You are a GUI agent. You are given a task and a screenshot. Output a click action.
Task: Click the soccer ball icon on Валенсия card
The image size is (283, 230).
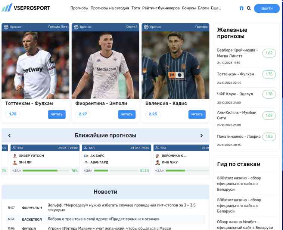pyautogui.click(x=146, y=27)
